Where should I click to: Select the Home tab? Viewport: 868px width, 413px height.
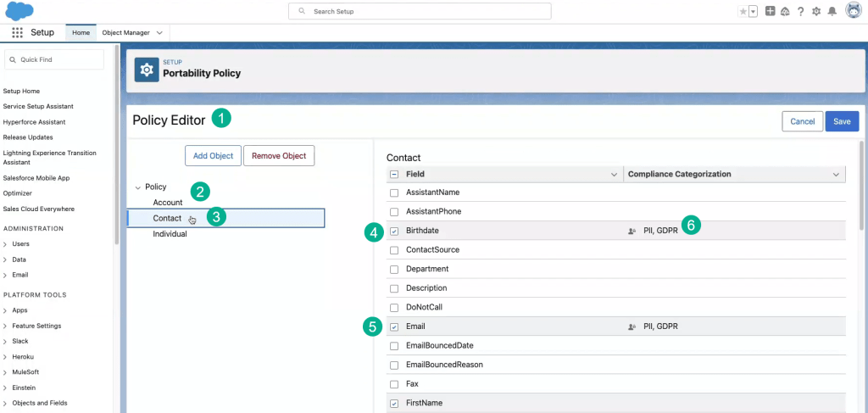(x=81, y=32)
